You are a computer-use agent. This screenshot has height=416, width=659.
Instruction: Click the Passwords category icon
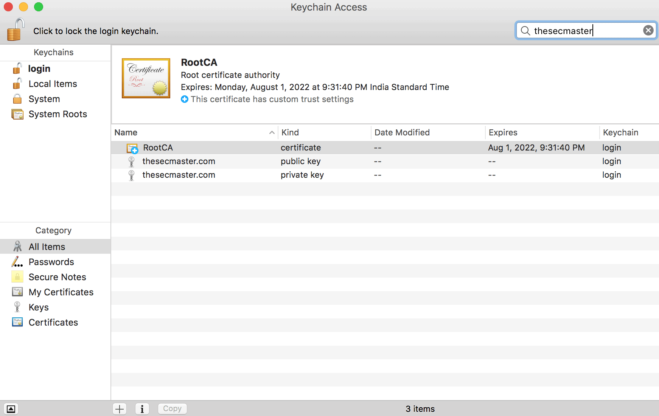[17, 262]
